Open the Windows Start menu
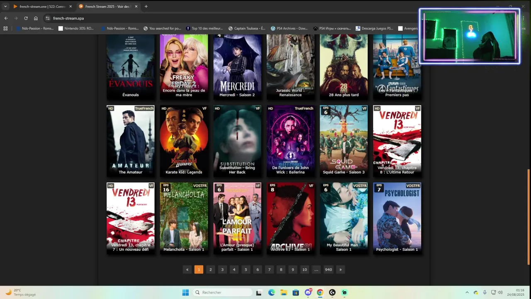The width and height of the screenshot is (531, 299). [185, 292]
